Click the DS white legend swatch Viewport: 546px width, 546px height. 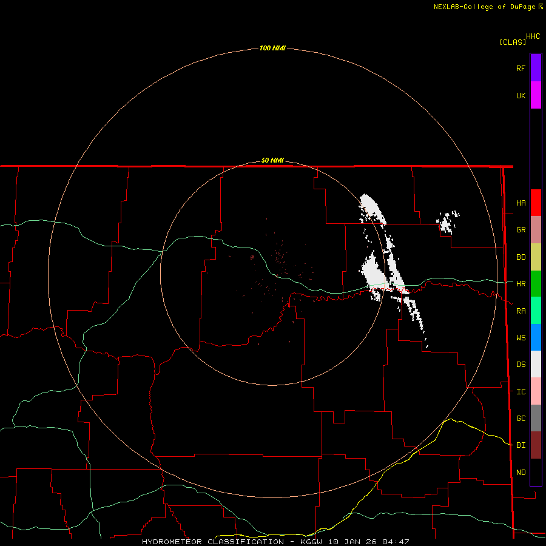pyautogui.click(x=536, y=364)
